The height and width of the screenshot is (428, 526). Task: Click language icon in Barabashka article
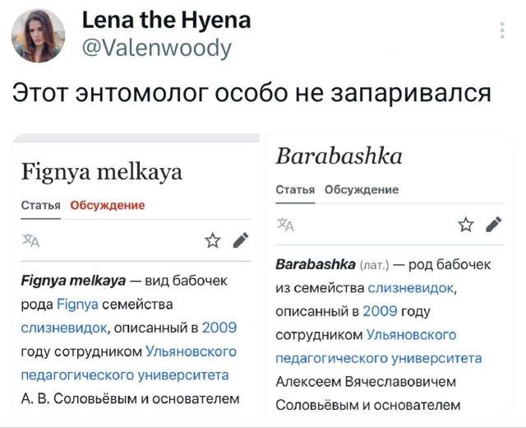(x=284, y=224)
